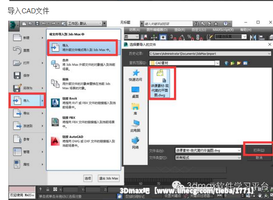Choose 链接 FBX option in the submenu

83,122
